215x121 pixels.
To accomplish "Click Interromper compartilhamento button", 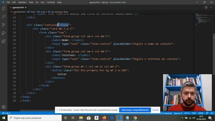I will 135,110.
